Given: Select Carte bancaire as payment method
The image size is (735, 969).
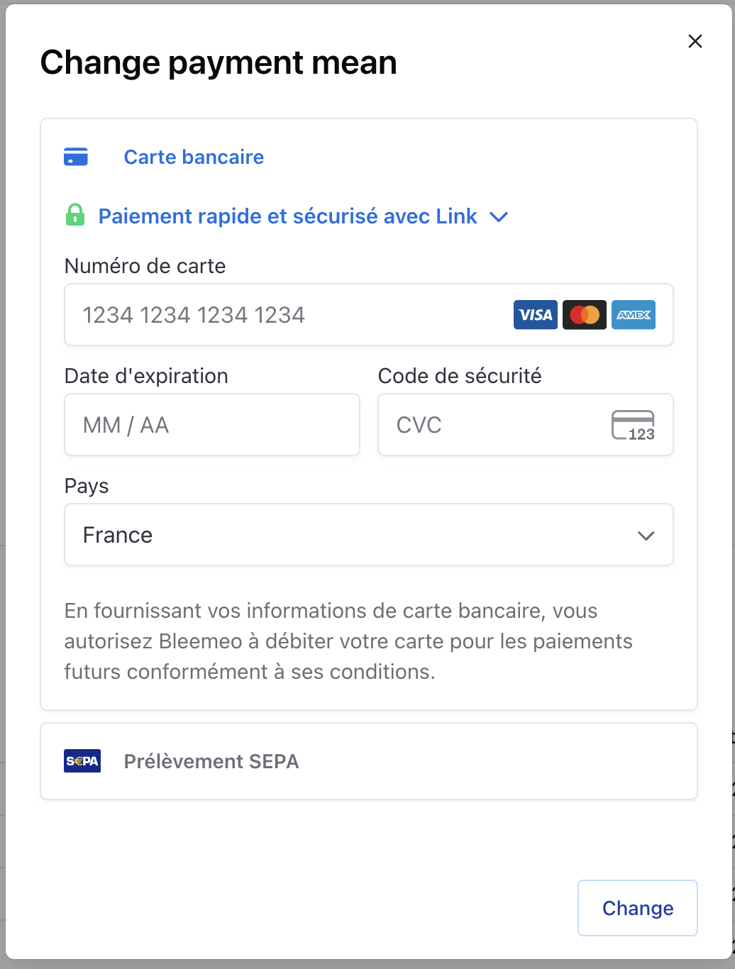Looking at the screenshot, I should (x=193, y=157).
